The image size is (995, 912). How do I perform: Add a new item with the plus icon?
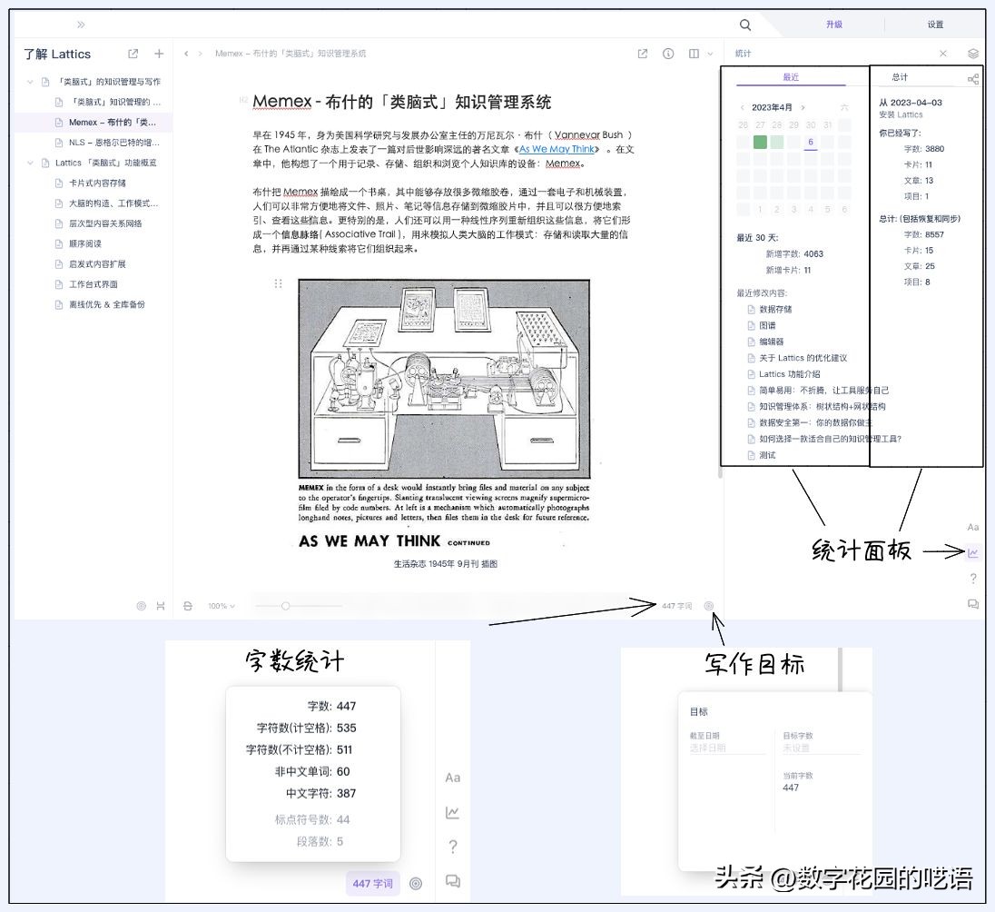tap(159, 54)
